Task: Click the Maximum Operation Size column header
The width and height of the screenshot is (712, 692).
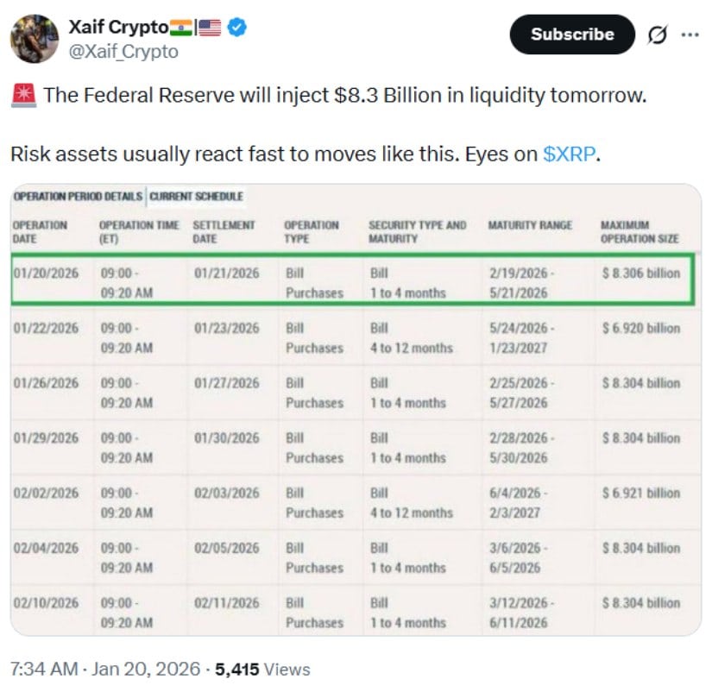Action: click(640, 232)
